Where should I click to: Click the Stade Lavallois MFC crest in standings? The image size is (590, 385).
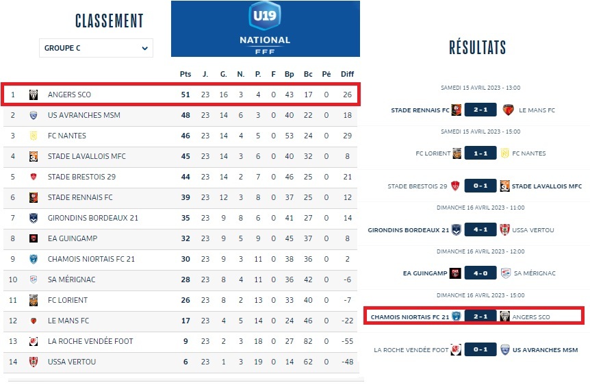pos(33,156)
